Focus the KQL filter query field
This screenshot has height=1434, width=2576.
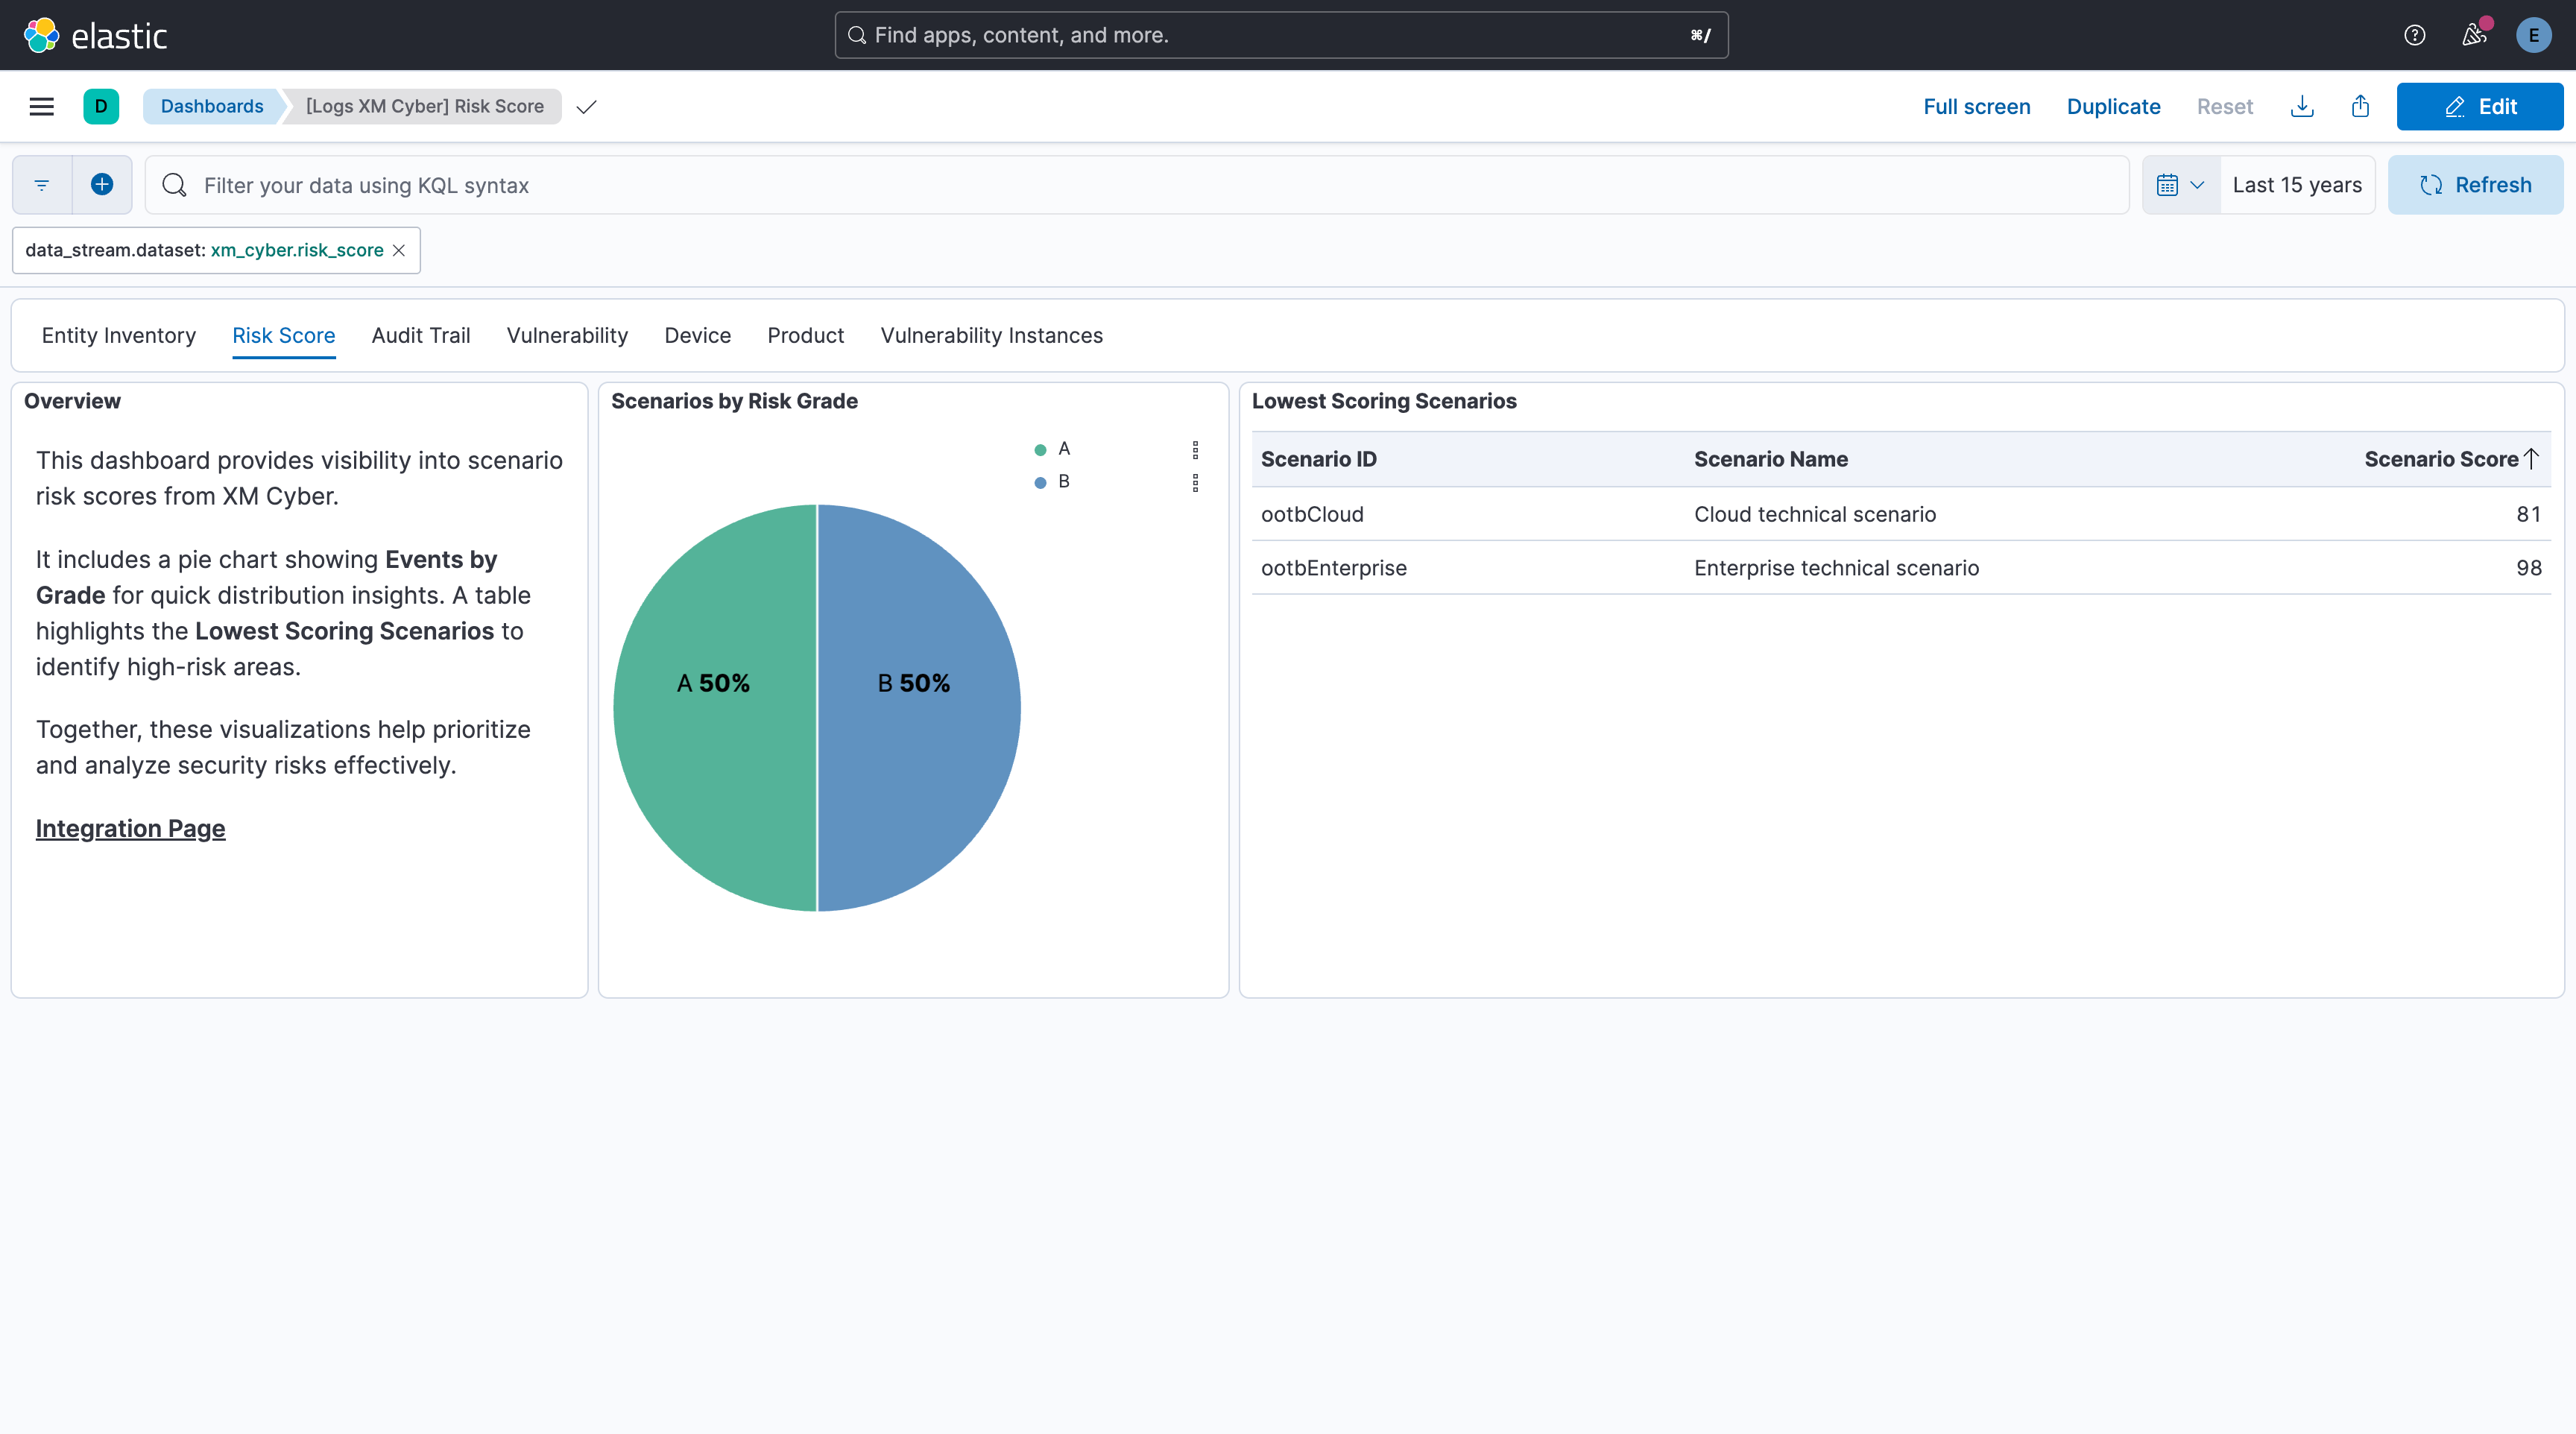pos(1137,185)
